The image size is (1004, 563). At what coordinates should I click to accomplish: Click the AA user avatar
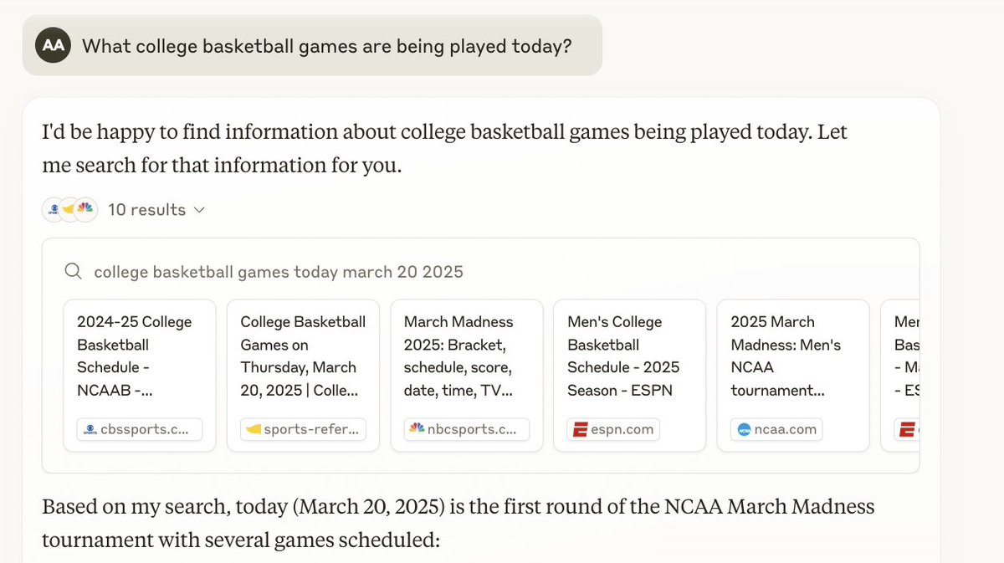[54, 45]
